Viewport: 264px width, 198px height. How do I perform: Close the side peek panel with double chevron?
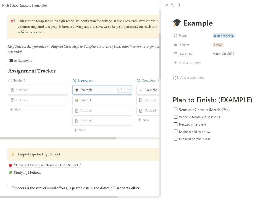[167, 5]
